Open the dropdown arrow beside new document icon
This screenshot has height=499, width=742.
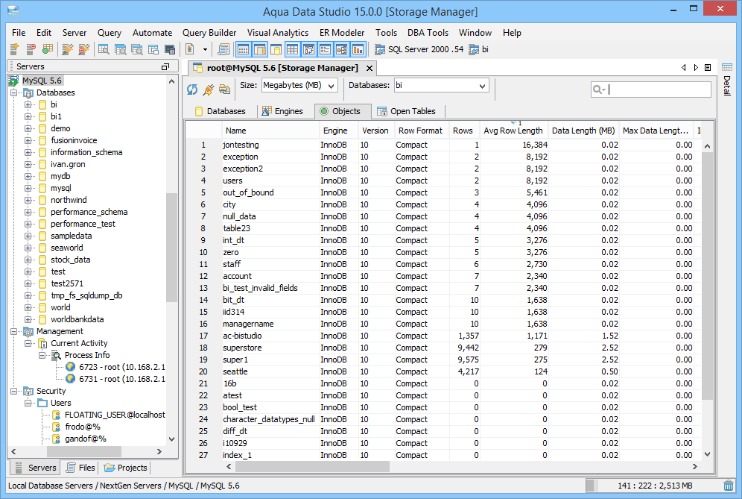[x=205, y=49]
